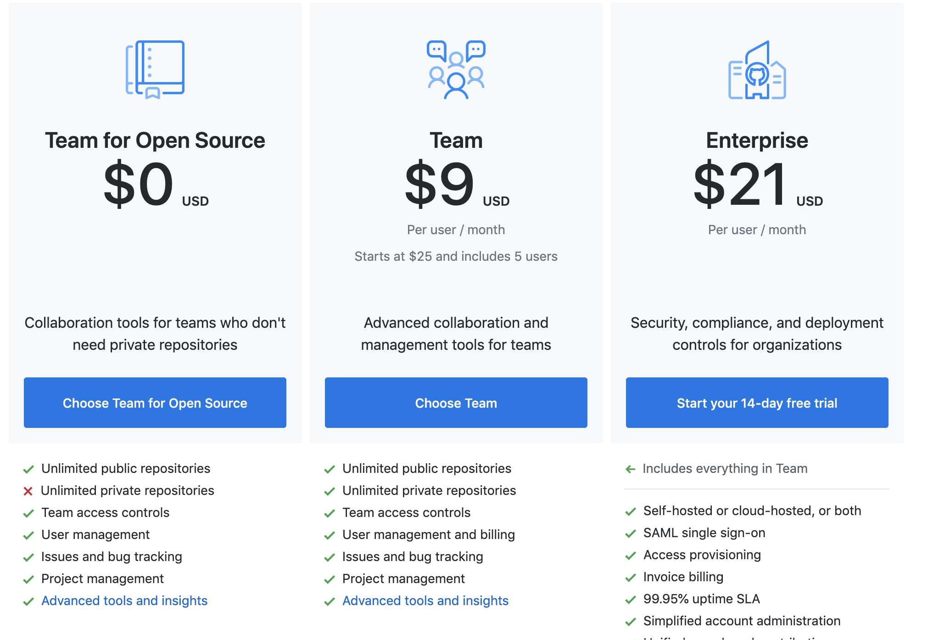The height and width of the screenshot is (640, 939).
Task: Click the Enterprise plan heading
Action: pyautogui.click(x=757, y=140)
